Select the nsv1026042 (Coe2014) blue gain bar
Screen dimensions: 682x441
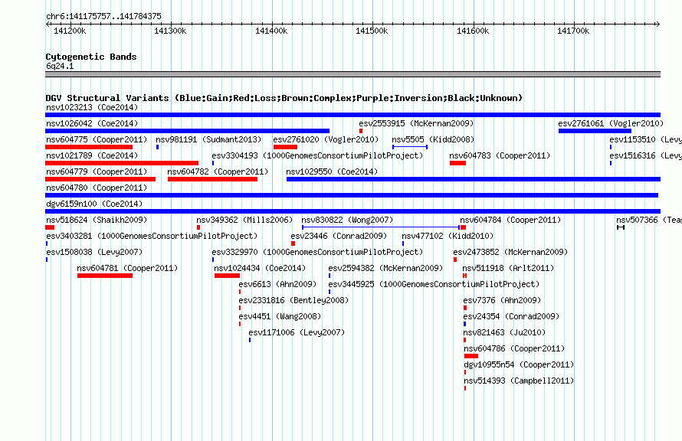(188, 131)
